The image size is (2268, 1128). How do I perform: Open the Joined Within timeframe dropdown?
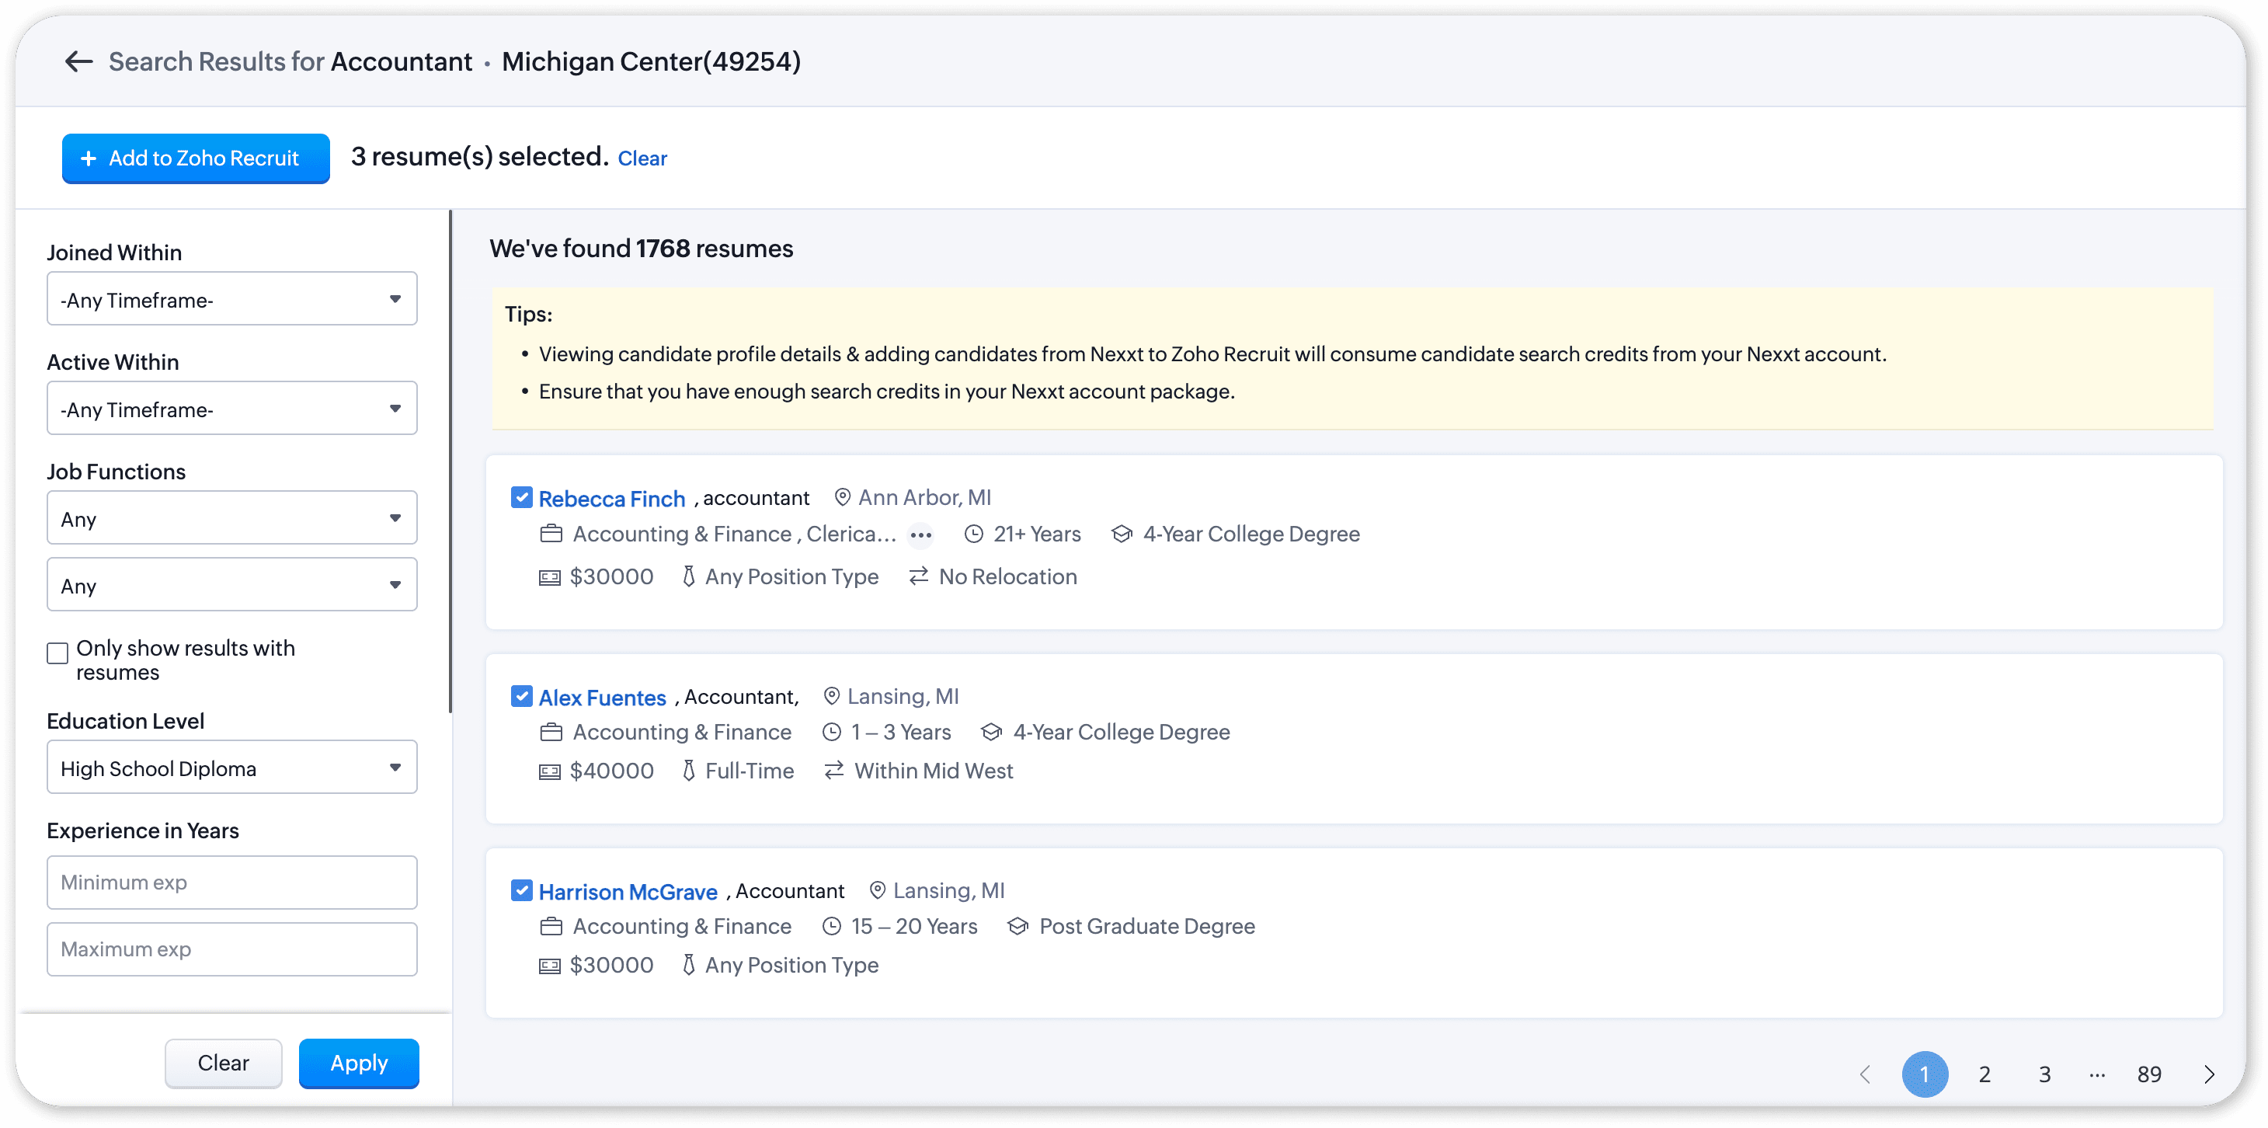[x=231, y=299]
